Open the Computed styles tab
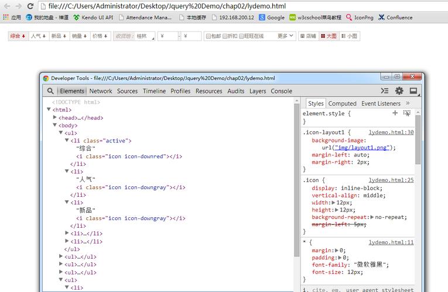The image size is (448, 292). click(x=342, y=103)
